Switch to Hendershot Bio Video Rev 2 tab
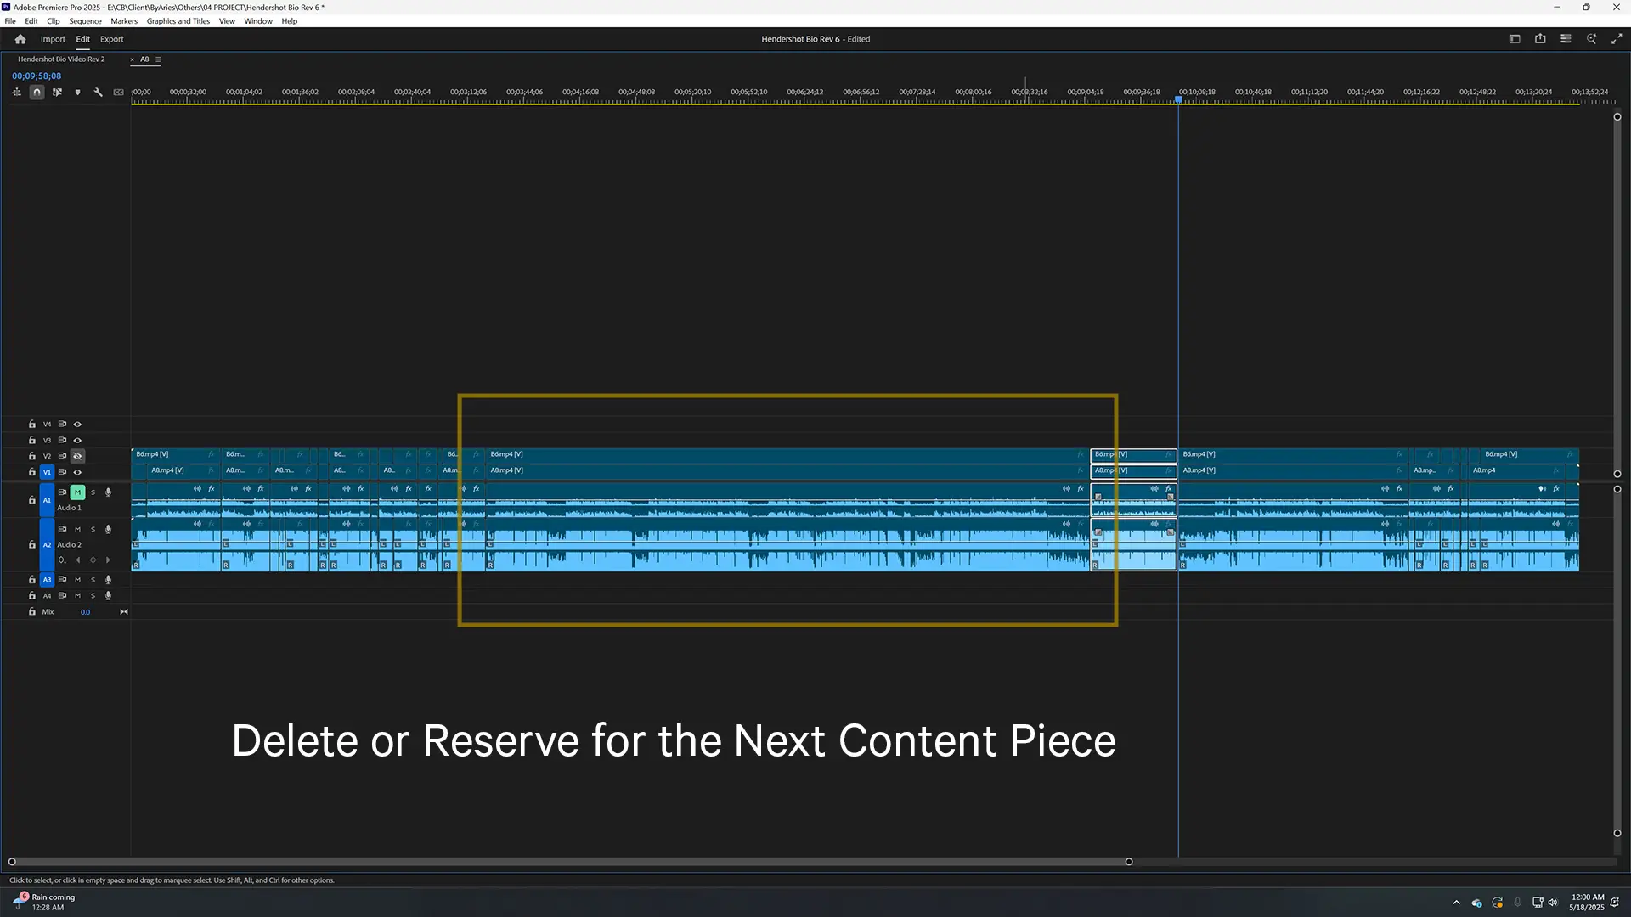The width and height of the screenshot is (1631, 917). pyautogui.click(x=61, y=59)
